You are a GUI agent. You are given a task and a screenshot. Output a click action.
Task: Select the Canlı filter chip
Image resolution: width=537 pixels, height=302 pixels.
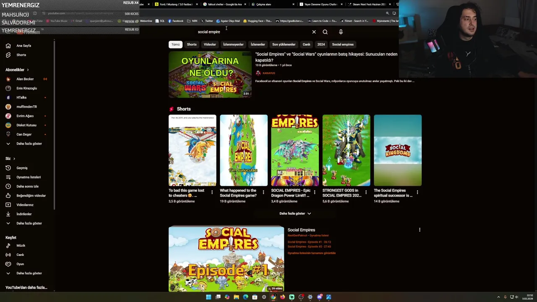pos(306,44)
